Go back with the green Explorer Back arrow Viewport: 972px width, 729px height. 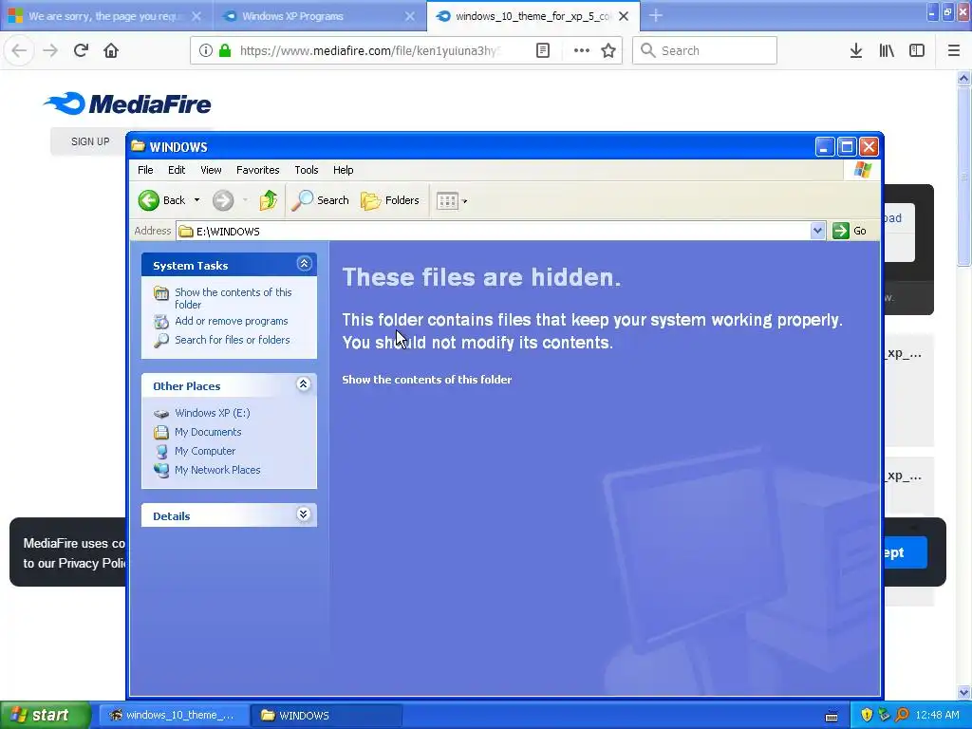click(149, 200)
